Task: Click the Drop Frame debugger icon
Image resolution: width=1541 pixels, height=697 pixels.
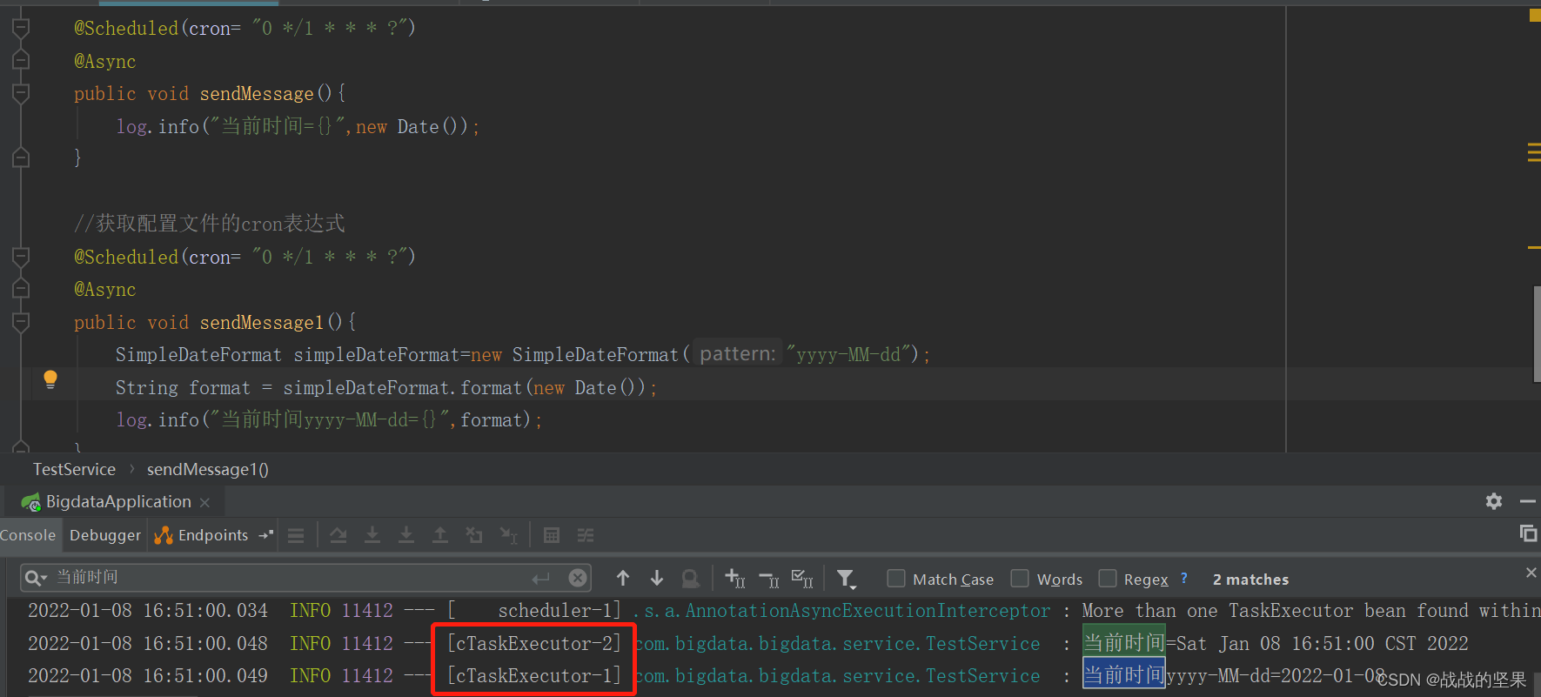Action: point(474,535)
